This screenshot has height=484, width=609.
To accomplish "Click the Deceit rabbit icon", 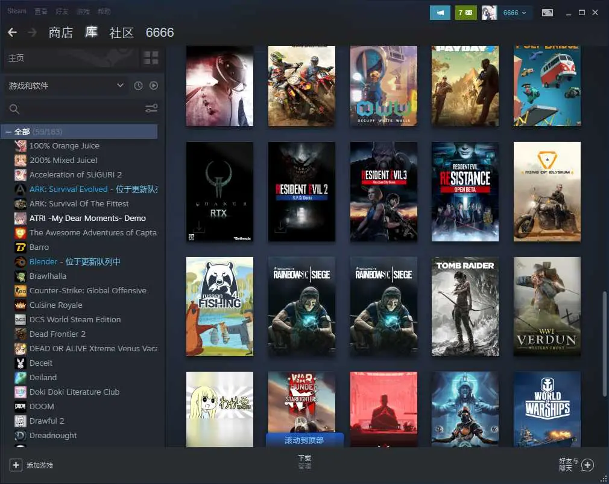I will point(20,363).
